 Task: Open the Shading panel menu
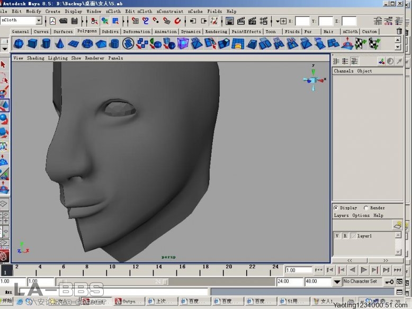pos(35,58)
